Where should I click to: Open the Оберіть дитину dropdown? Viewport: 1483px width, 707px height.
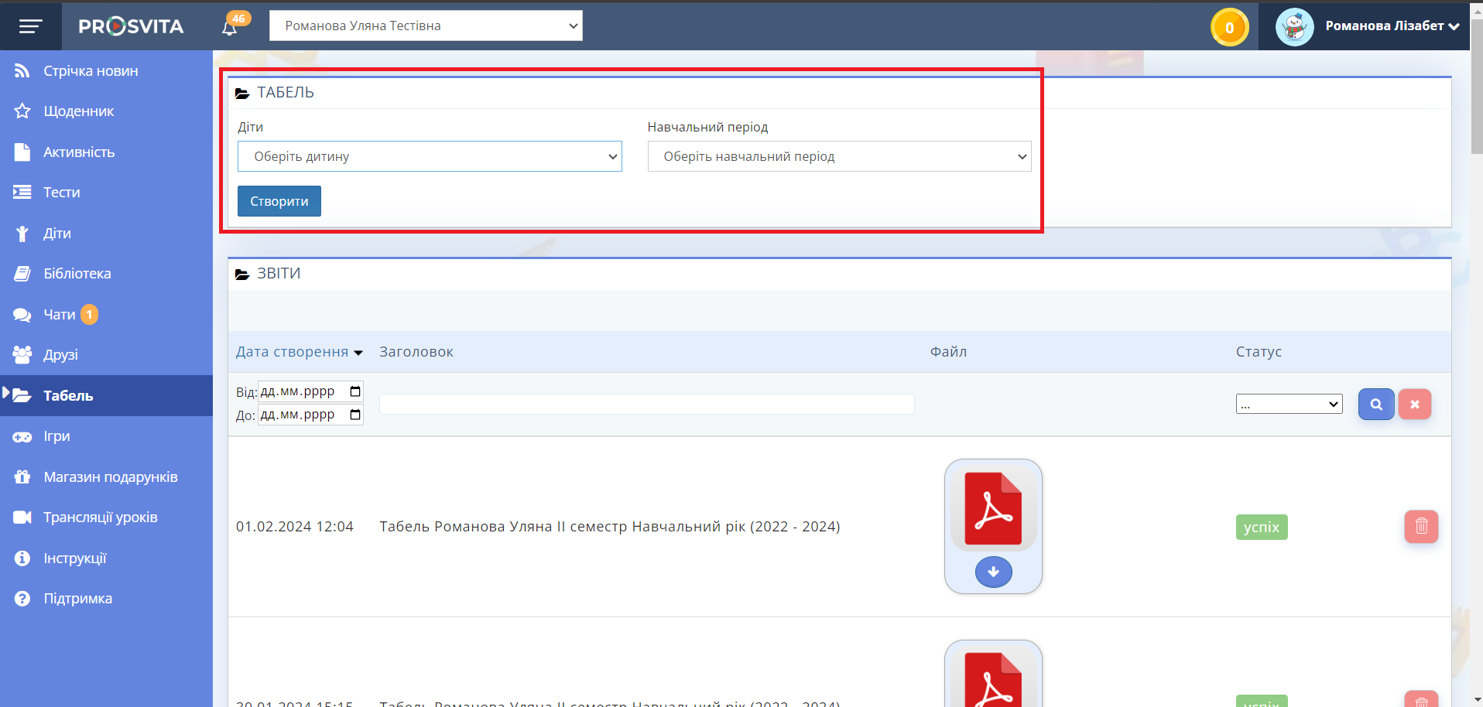[430, 156]
